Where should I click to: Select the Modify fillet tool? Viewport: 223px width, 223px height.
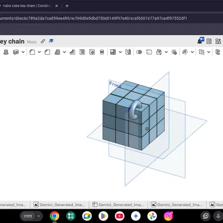pos(185,52)
